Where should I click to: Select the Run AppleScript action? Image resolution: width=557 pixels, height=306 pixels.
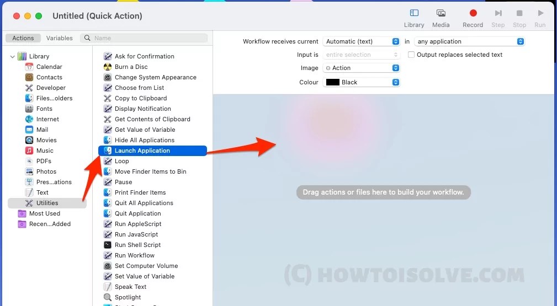138,224
